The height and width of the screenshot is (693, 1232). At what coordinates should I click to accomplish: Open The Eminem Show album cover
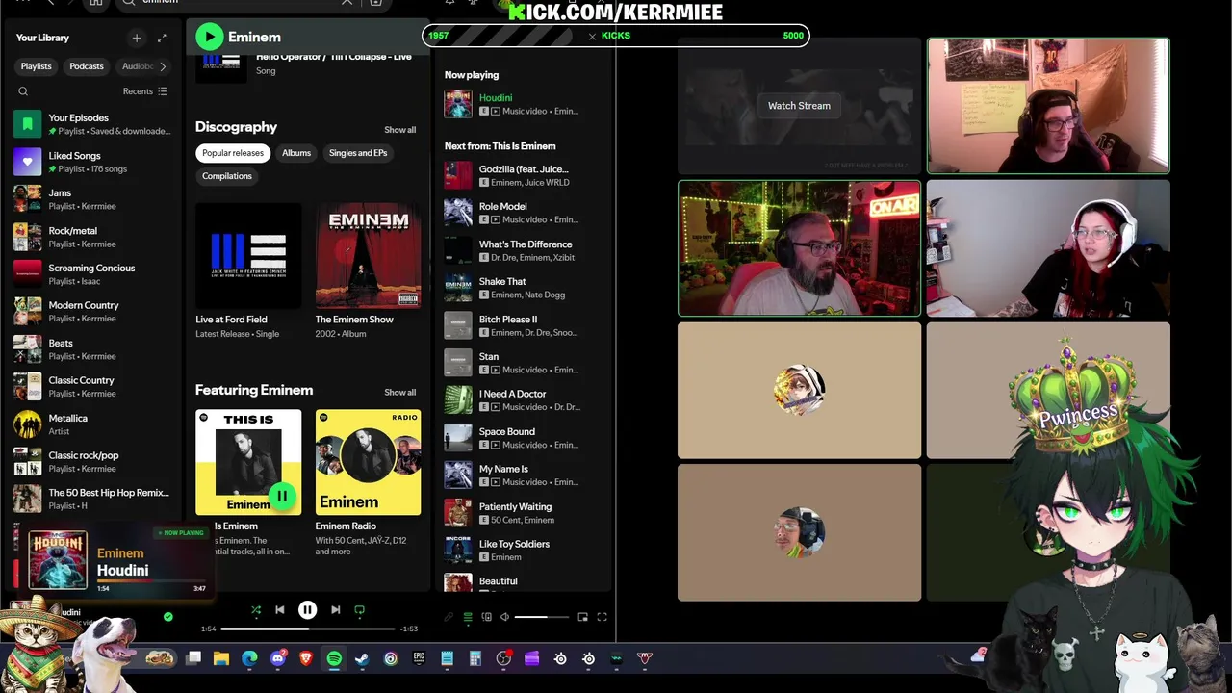coord(368,255)
